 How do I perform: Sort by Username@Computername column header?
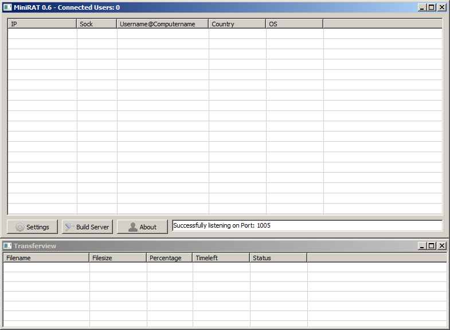click(163, 24)
